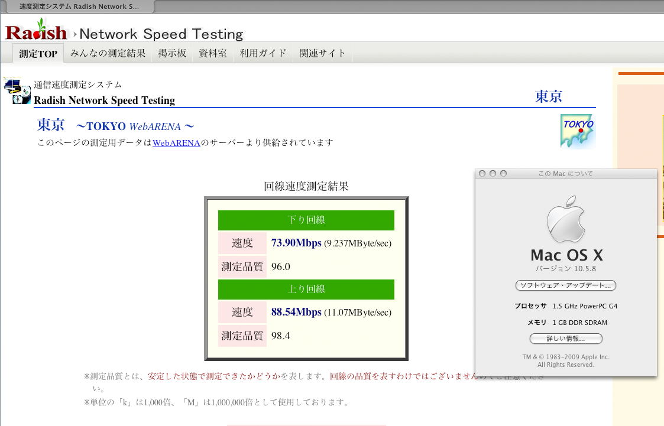Close the About This Mac window
The image size is (664, 426).
click(482, 174)
